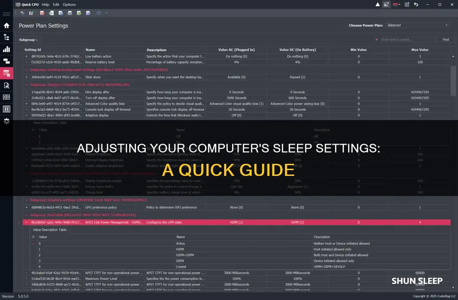The height and width of the screenshot is (300, 458).
Task: Open the bar chart view in sidebar
Action: (6, 49)
